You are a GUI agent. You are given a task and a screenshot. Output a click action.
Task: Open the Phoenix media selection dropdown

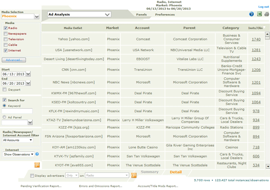click(x=37, y=17)
